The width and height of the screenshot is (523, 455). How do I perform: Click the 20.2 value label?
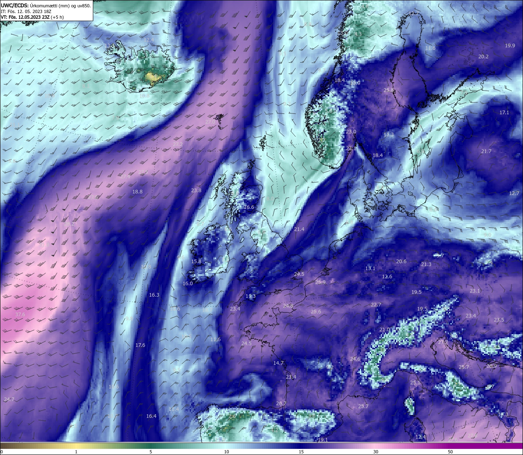pos(483,56)
